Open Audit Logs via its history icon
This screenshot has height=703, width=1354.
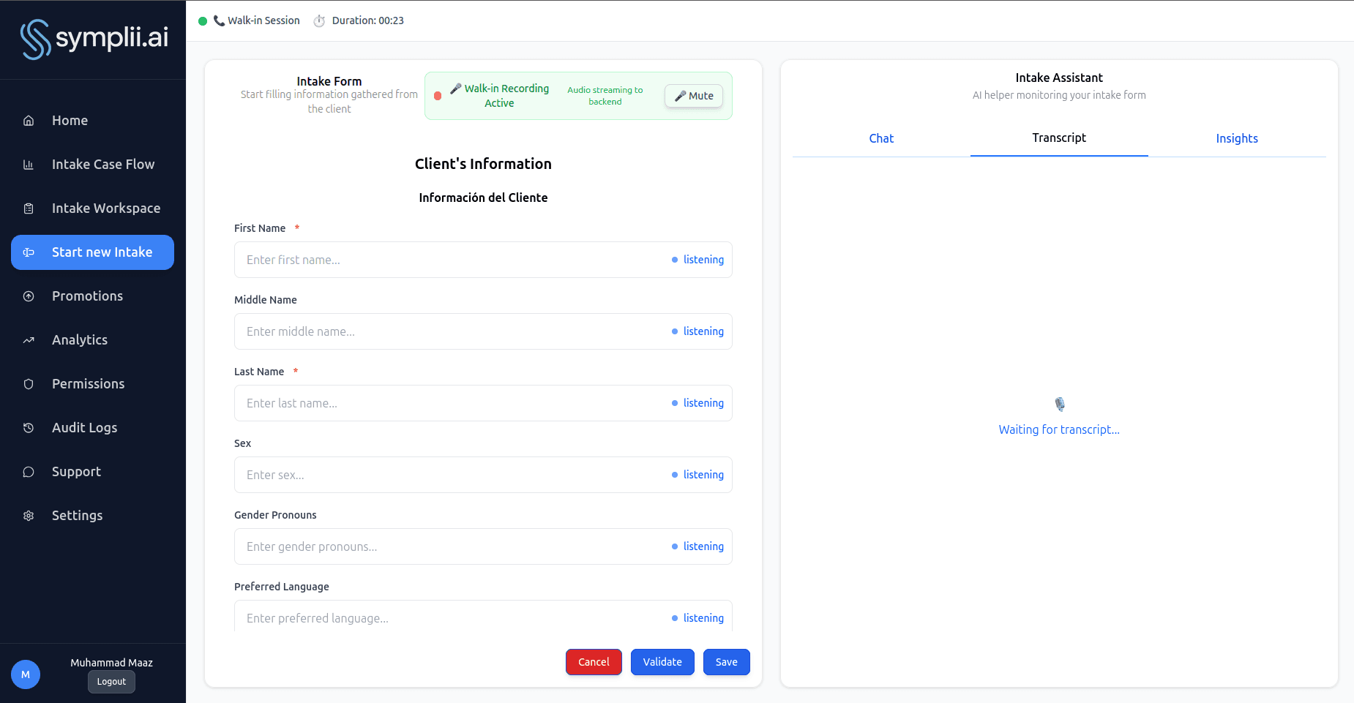[x=28, y=427]
